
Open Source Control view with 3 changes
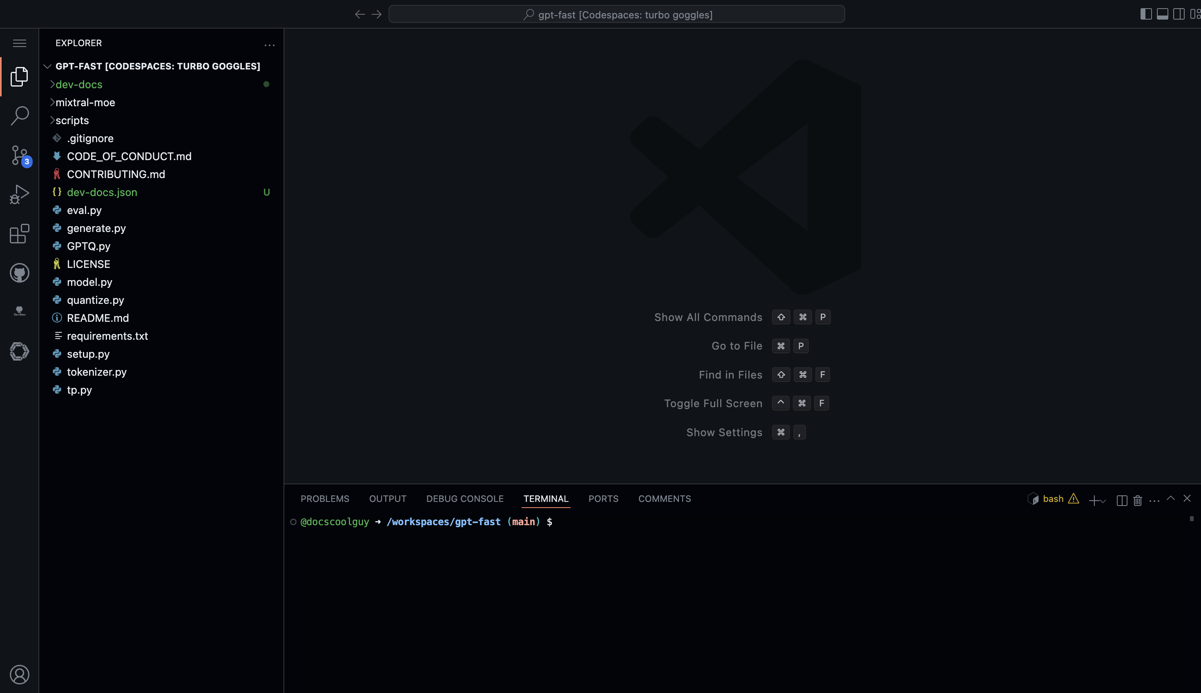click(x=20, y=155)
